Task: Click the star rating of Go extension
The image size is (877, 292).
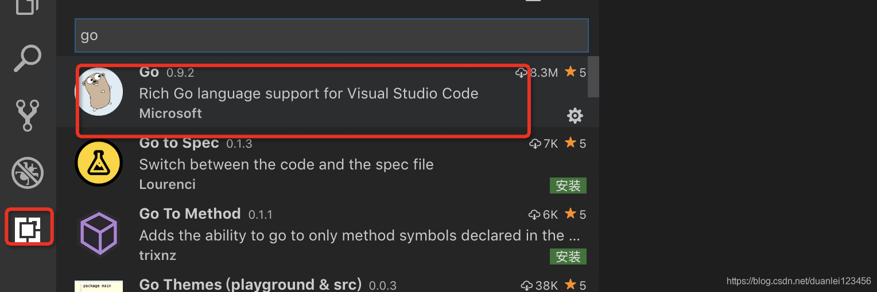Action: [576, 72]
